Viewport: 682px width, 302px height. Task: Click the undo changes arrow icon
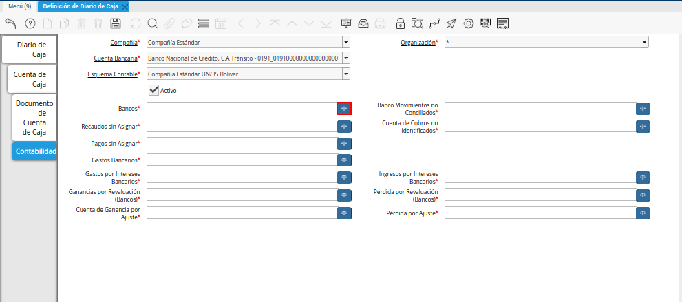click(x=10, y=23)
